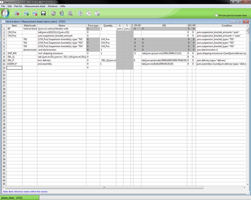This screenshot has width=251, height=200.
Task: Click the add table row icon
Action: [x=26, y=13]
